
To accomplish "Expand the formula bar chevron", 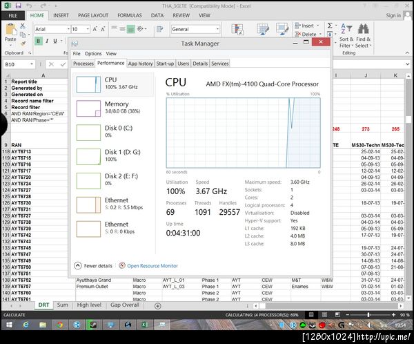I will [407, 64].
